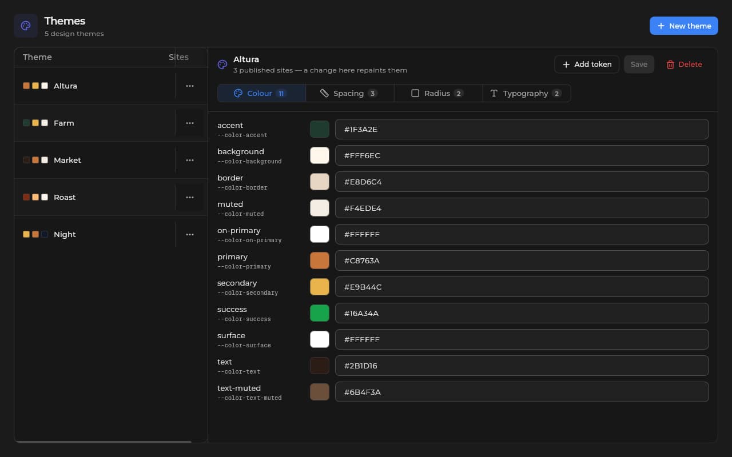Viewport: 732px width, 457px height.
Task: Select the Market theme name
Action: [x=67, y=160]
